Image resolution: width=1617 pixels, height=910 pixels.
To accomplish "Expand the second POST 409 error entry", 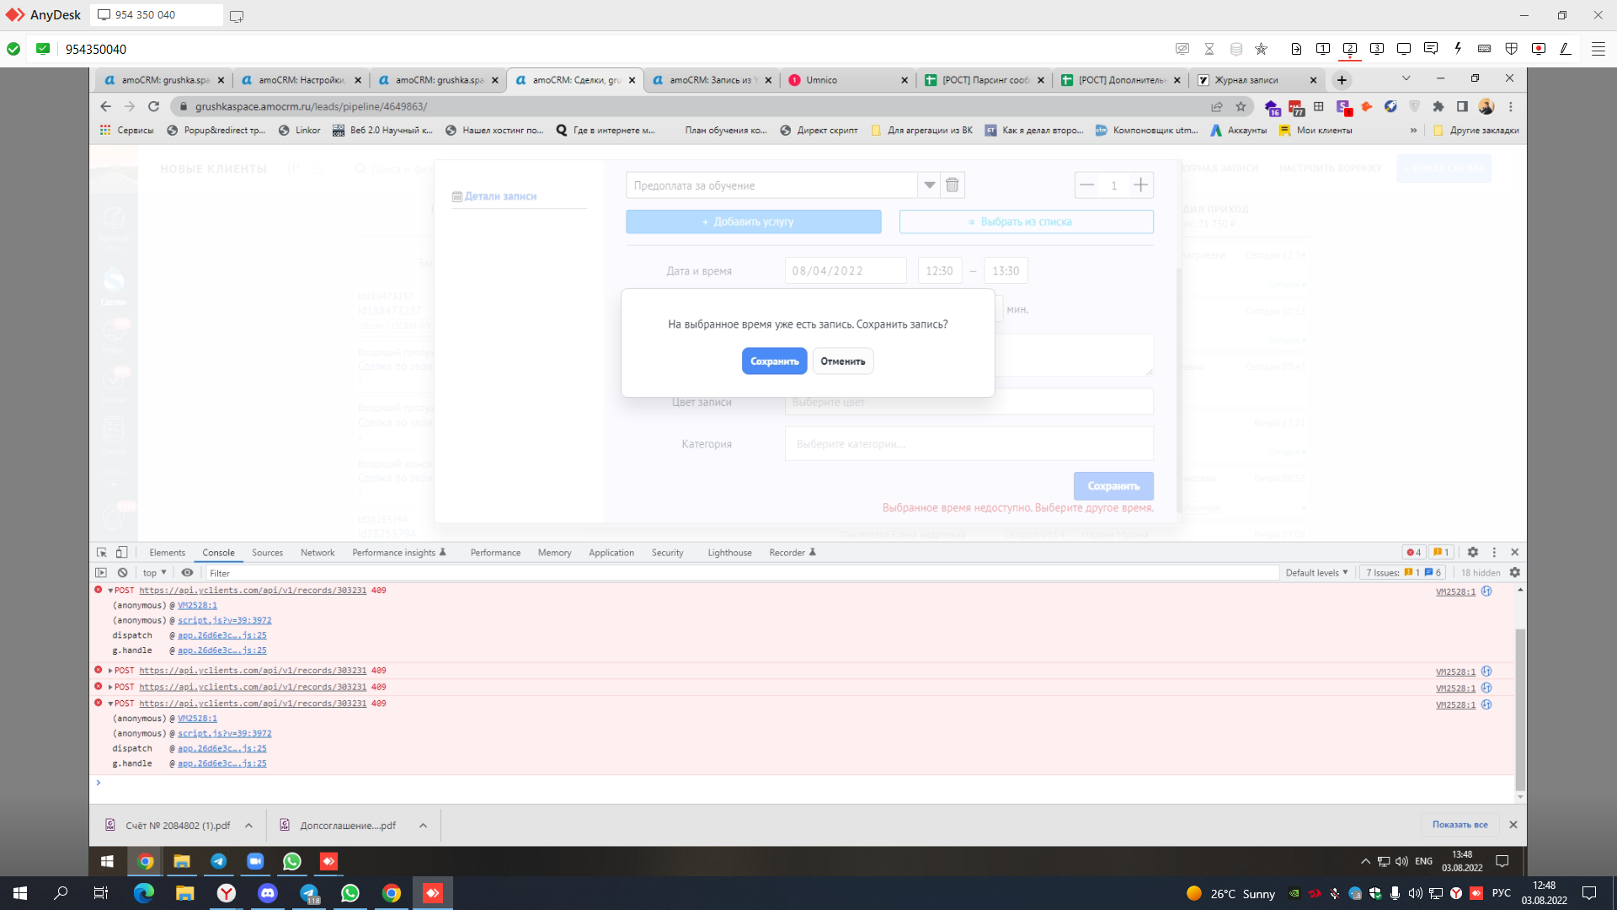I will point(110,671).
